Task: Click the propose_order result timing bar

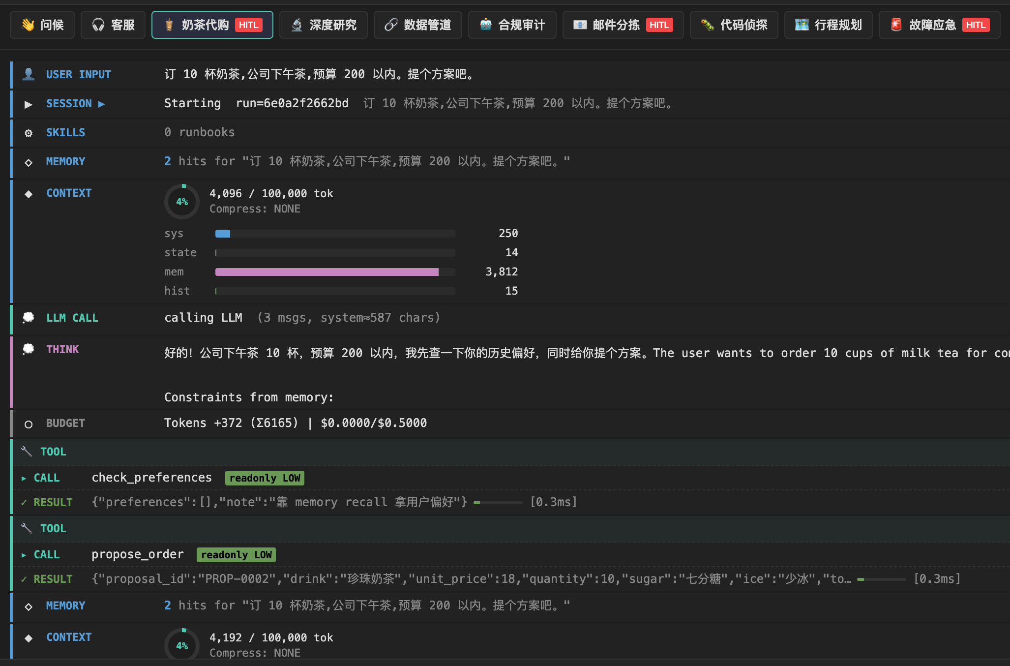Action: pos(881,579)
